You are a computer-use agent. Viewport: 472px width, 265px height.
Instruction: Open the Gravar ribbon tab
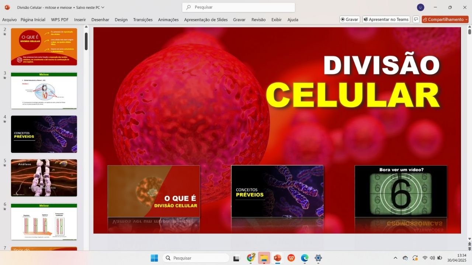tap(239, 20)
